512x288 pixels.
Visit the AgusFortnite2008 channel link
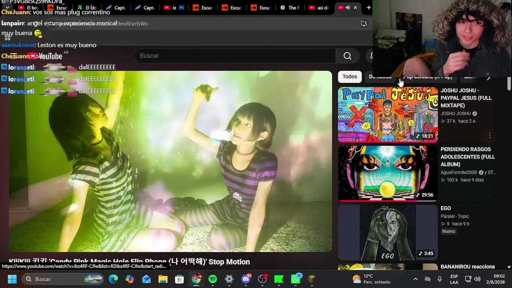click(459, 172)
